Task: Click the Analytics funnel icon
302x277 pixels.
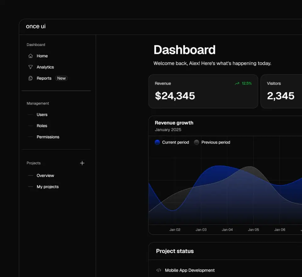Action: click(31, 67)
